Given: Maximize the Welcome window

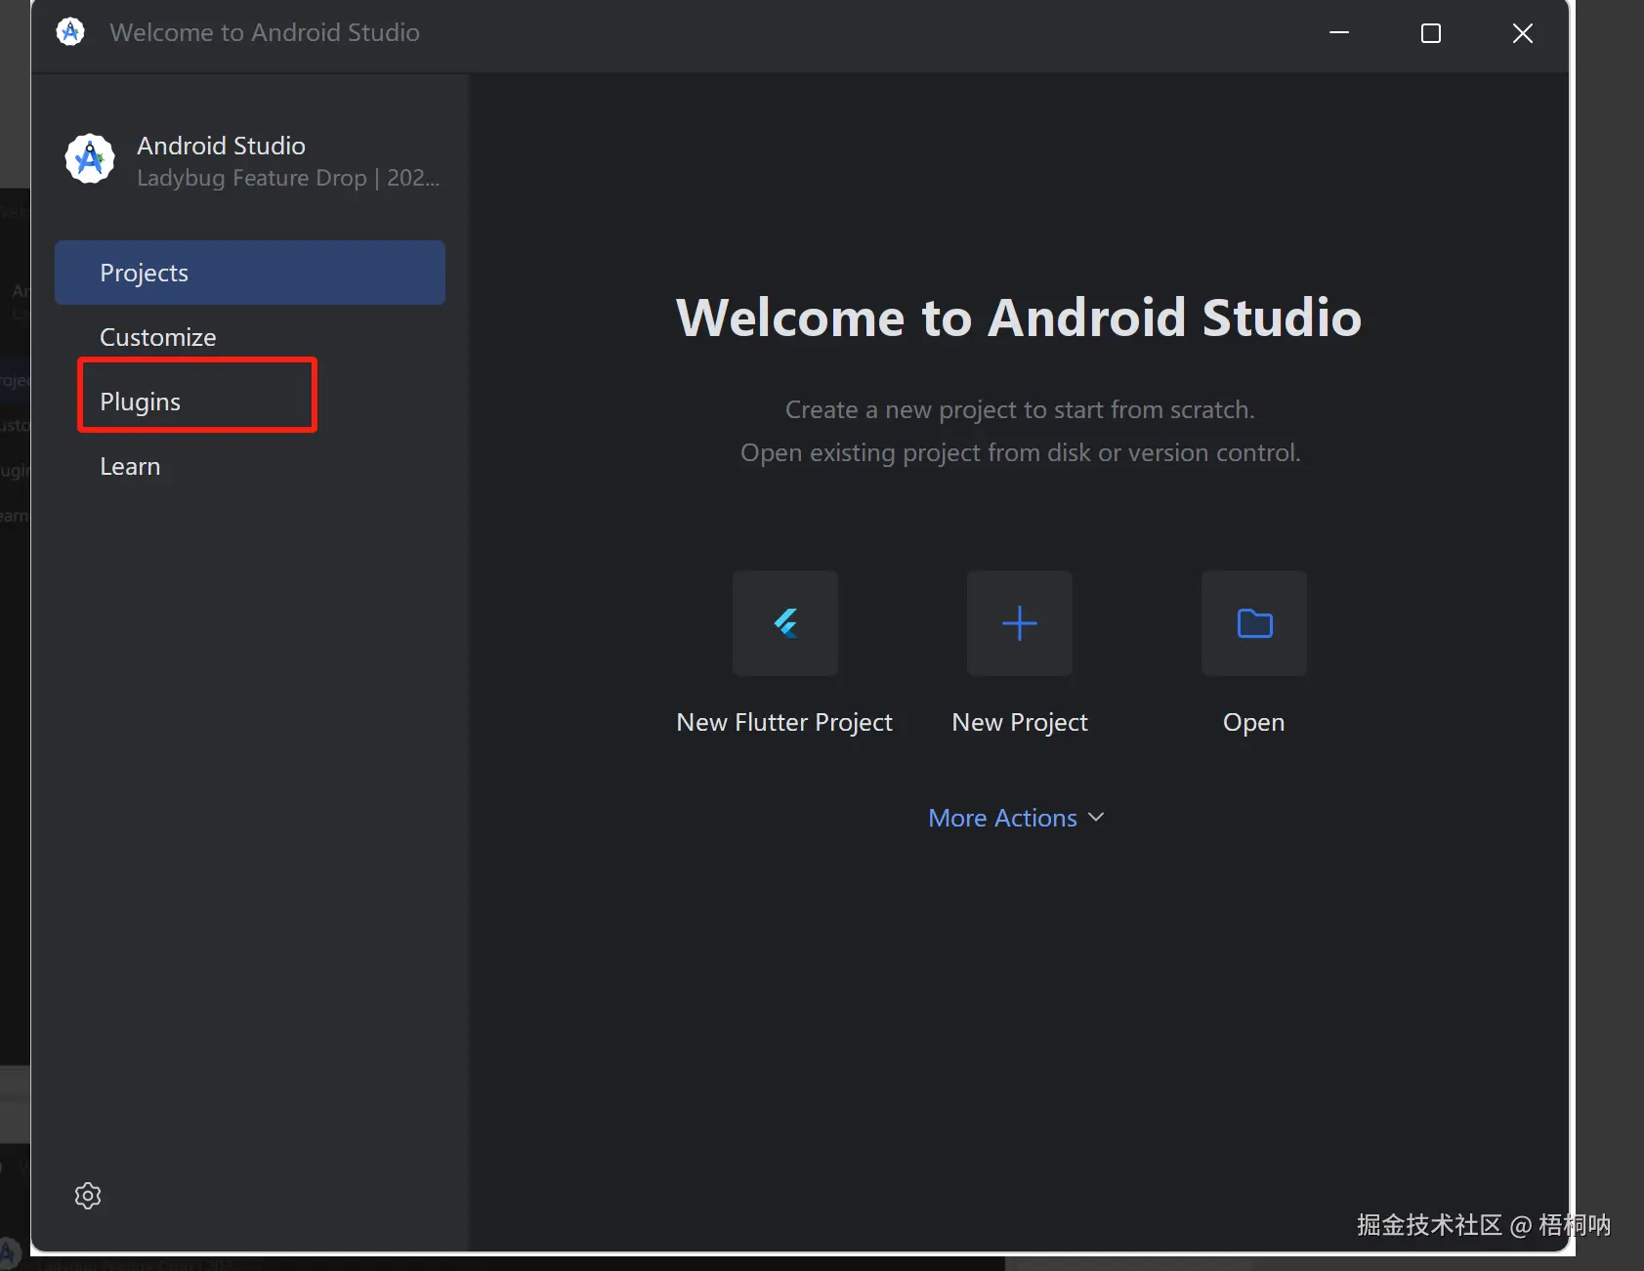Looking at the screenshot, I should pos(1431,33).
